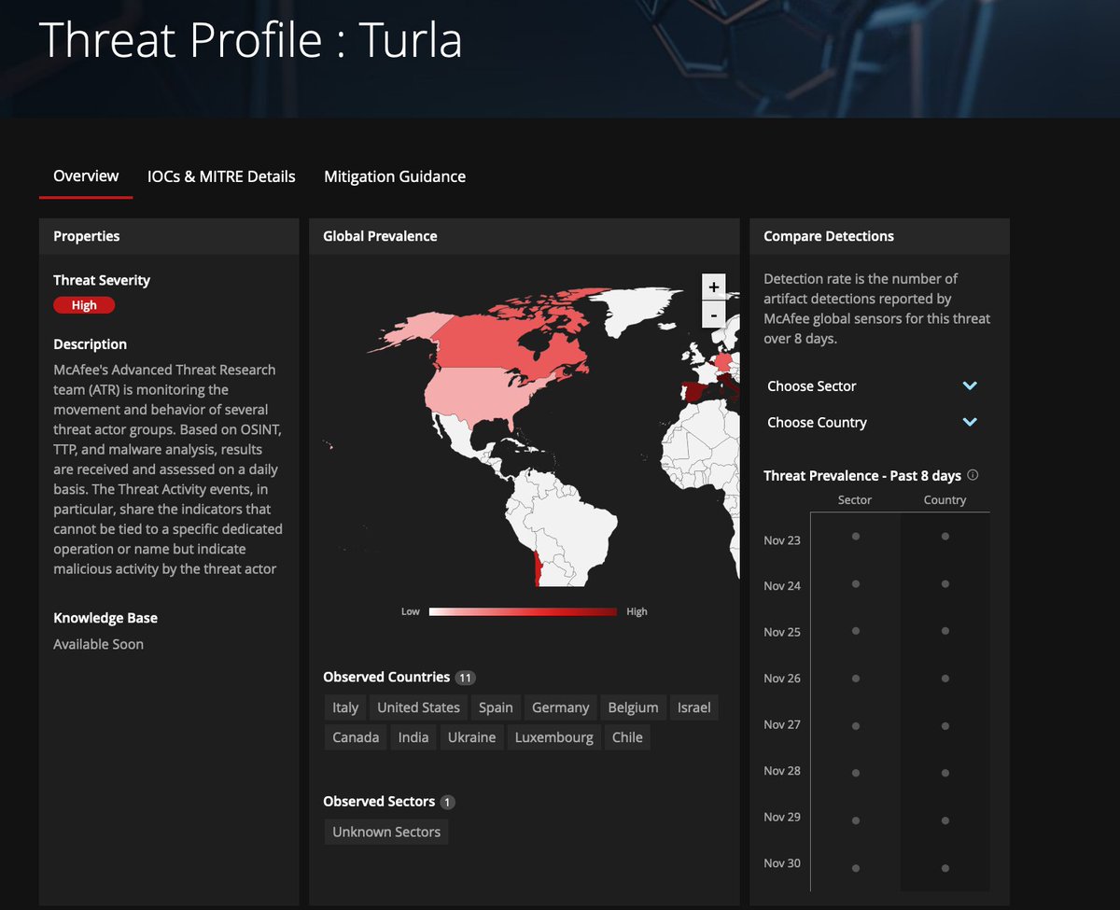Click the Nov 28 Sector data point
The image size is (1120, 910).
click(x=855, y=773)
